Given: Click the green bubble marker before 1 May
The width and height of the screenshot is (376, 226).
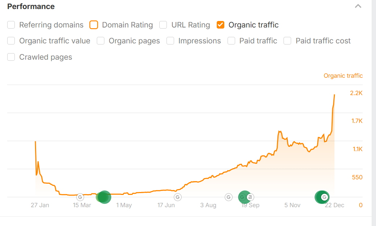Looking at the screenshot, I should (104, 197).
